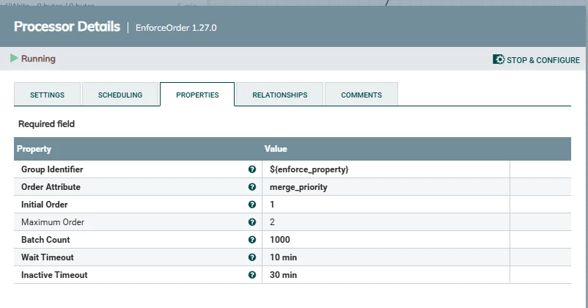588x308 pixels.
Task: Click the Initial Order help icon
Action: (x=252, y=205)
